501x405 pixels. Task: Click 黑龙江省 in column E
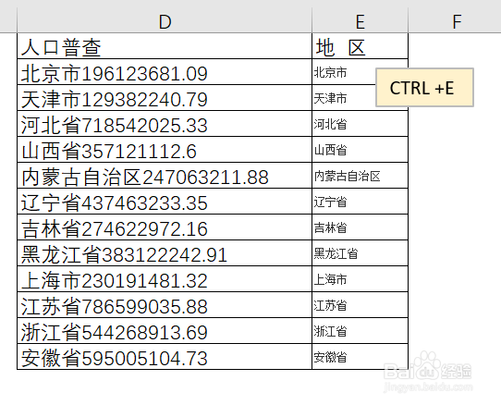click(336, 253)
